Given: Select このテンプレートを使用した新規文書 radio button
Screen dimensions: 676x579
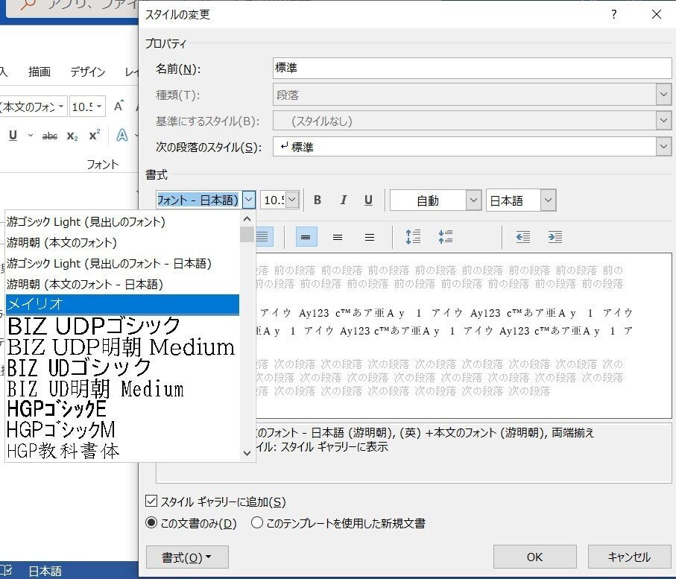Looking at the screenshot, I should pos(257,523).
